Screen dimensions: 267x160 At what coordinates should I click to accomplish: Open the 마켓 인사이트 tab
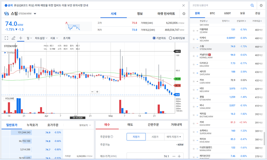[166, 14]
